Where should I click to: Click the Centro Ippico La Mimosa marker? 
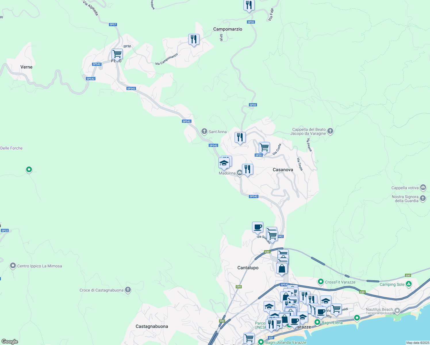[x=13, y=266]
